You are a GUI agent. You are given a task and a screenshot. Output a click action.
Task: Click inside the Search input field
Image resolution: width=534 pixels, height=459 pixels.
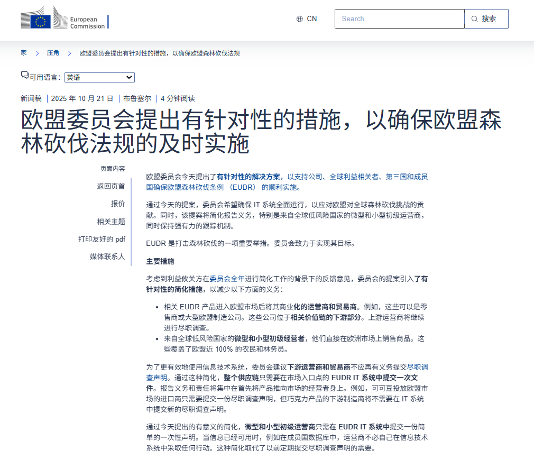click(x=399, y=19)
